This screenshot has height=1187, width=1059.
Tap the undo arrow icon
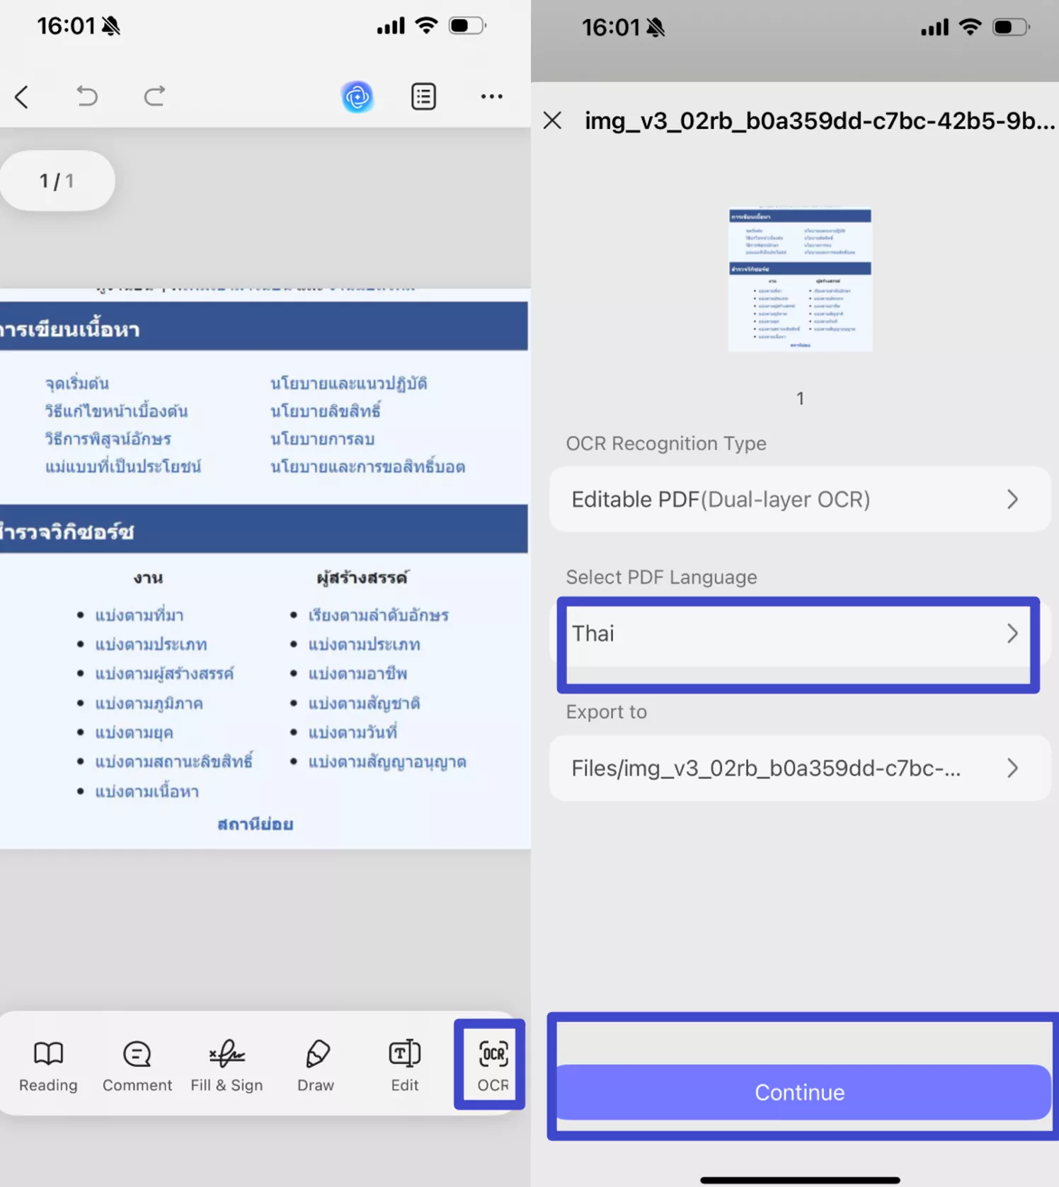86,96
